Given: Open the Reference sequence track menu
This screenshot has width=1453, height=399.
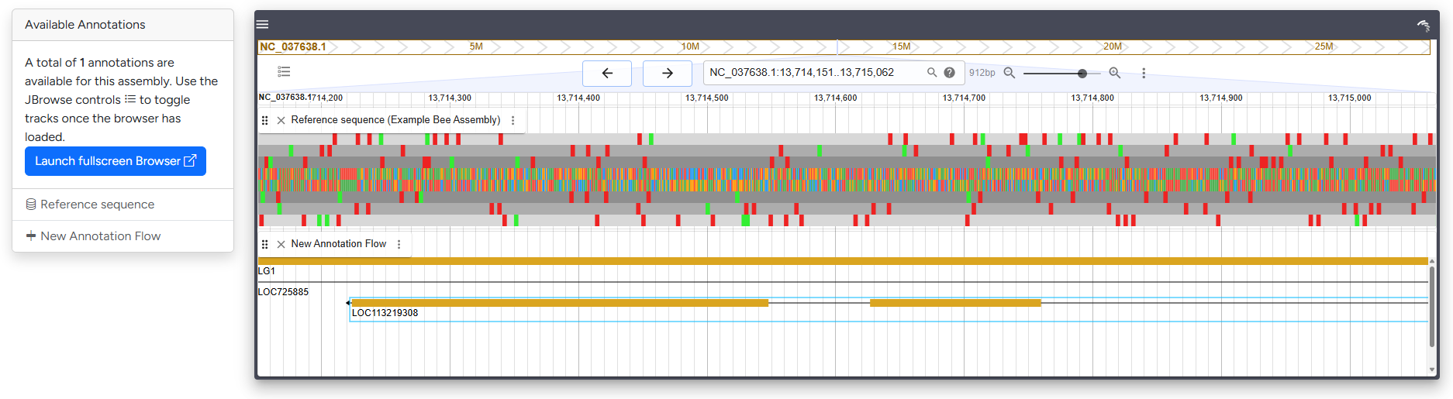Looking at the screenshot, I should pos(513,120).
